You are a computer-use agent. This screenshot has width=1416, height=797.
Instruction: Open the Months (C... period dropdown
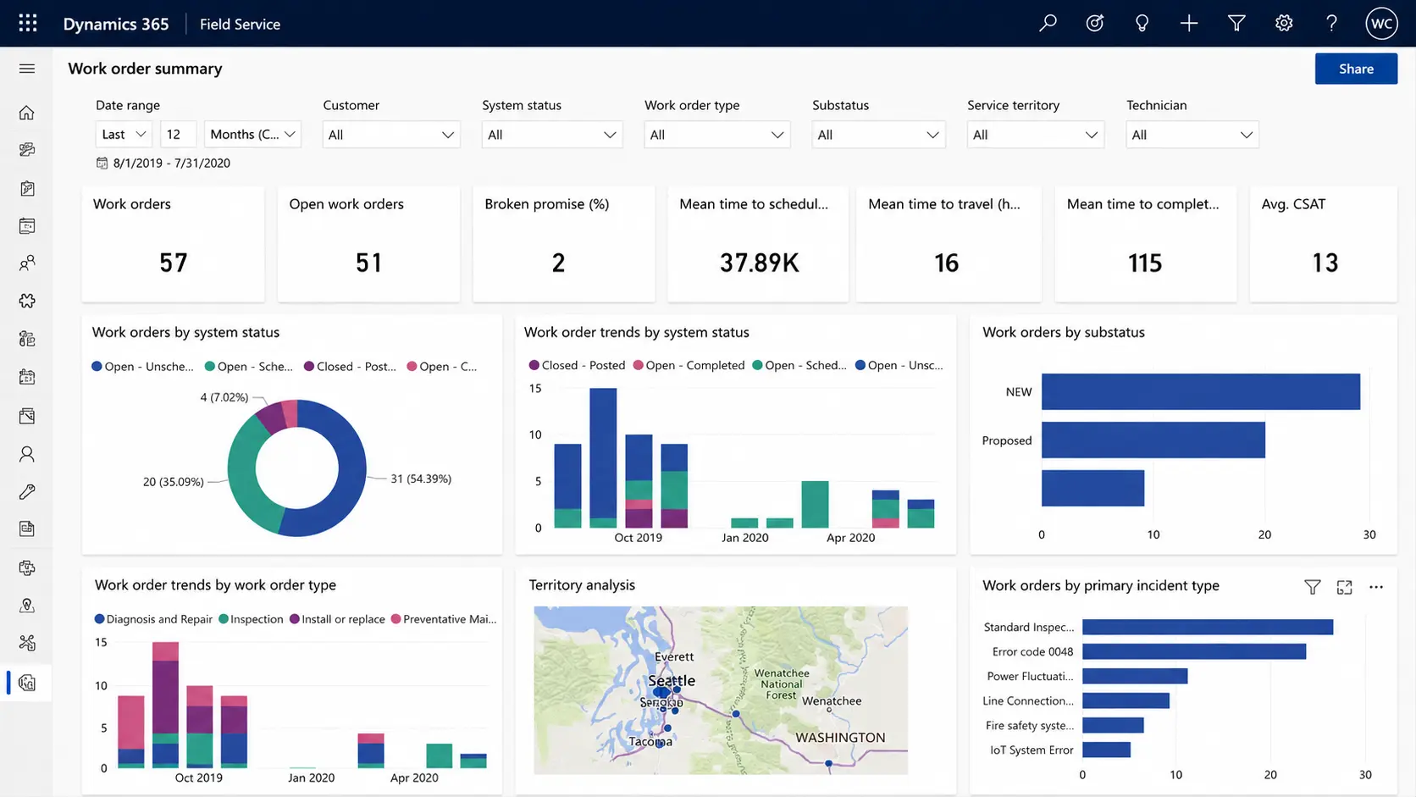[x=252, y=135]
